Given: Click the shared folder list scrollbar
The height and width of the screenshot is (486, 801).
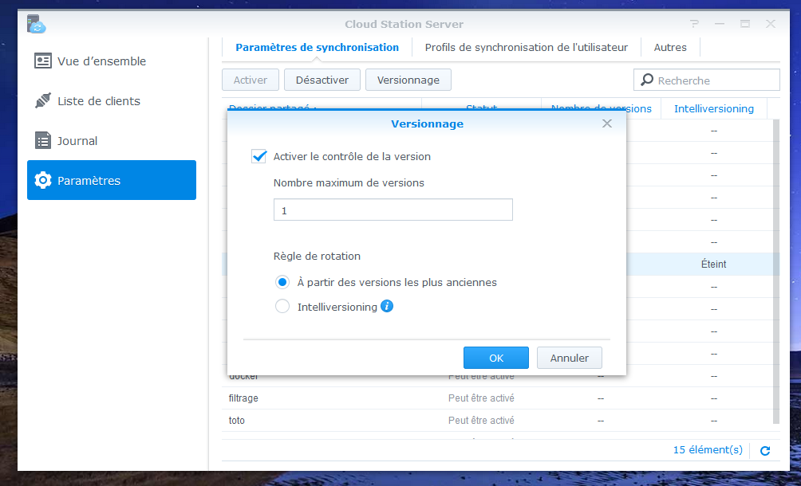Looking at the screenshot, I should coord(776,272).
